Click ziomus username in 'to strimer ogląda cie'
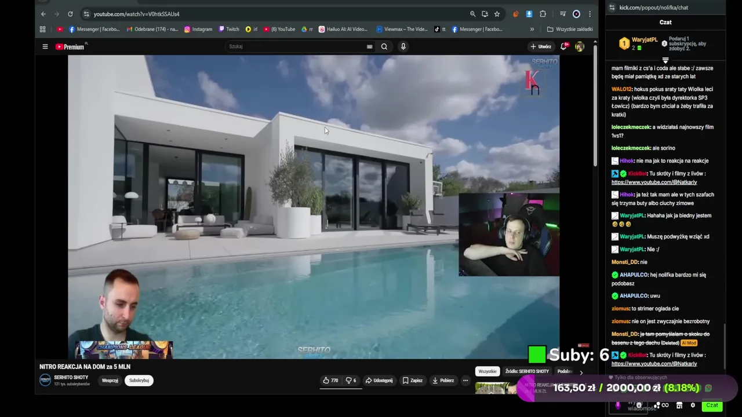Screen dimensions: 742x417 [x=620, y=308]
